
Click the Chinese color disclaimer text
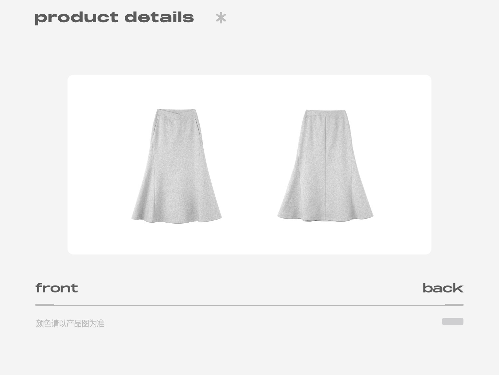tap(70, 323)
